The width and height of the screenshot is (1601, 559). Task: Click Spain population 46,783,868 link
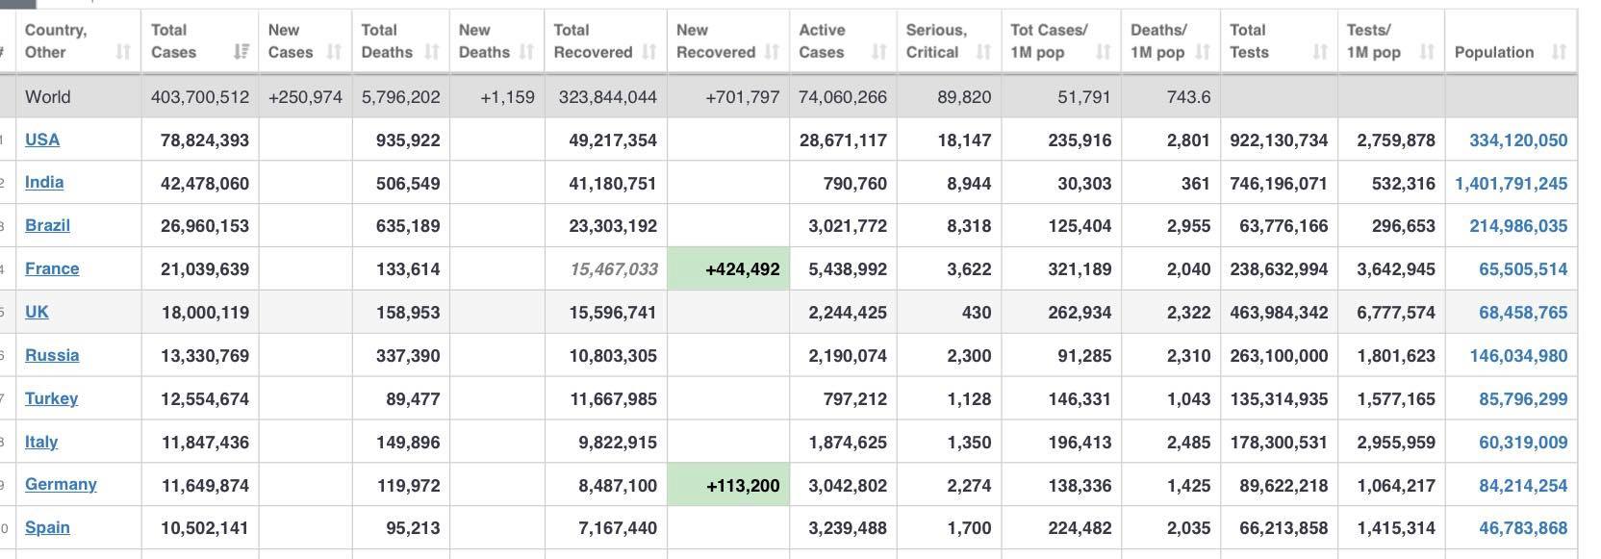tap(1523, 528)
